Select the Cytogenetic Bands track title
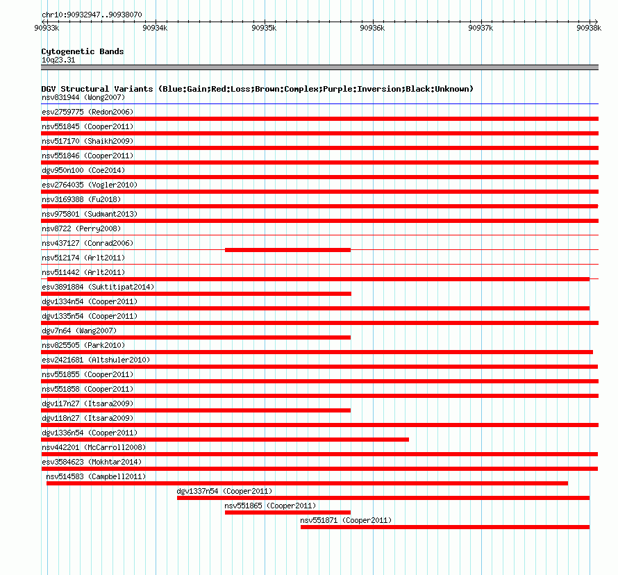Screen dimensions: 618x575 (83, 51)
